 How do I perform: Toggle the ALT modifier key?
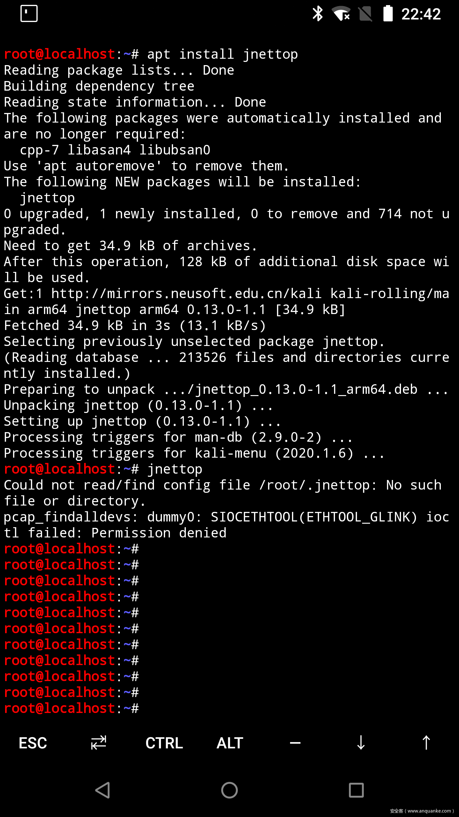pyautogui.click(x=230, y=743)
